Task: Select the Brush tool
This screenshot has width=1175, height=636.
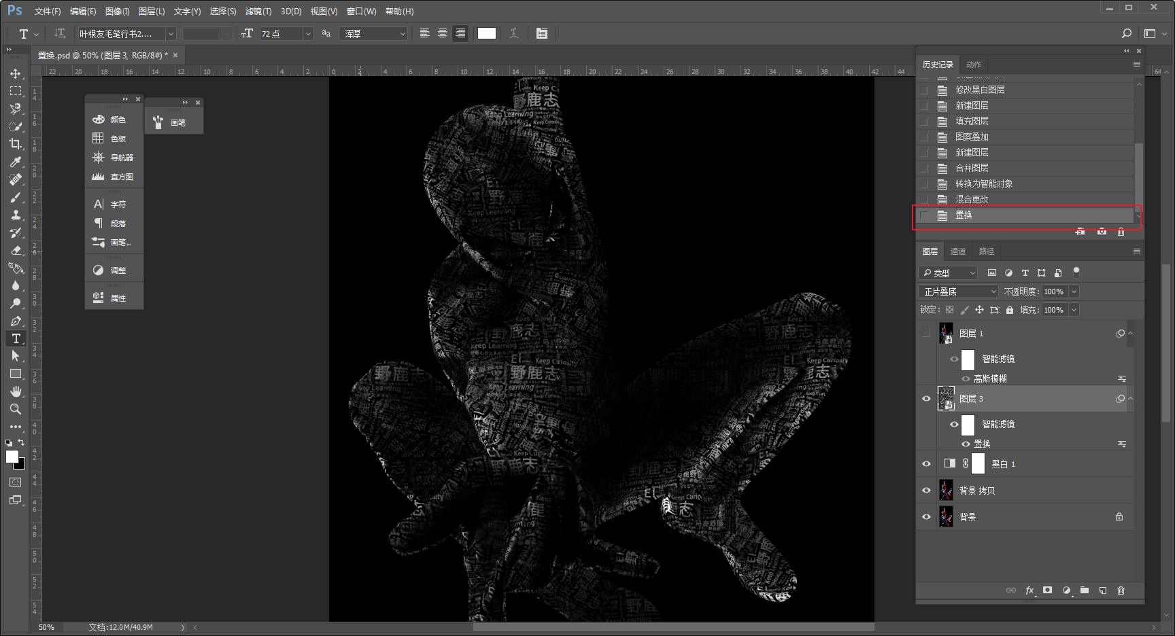Action: point(15,197)
